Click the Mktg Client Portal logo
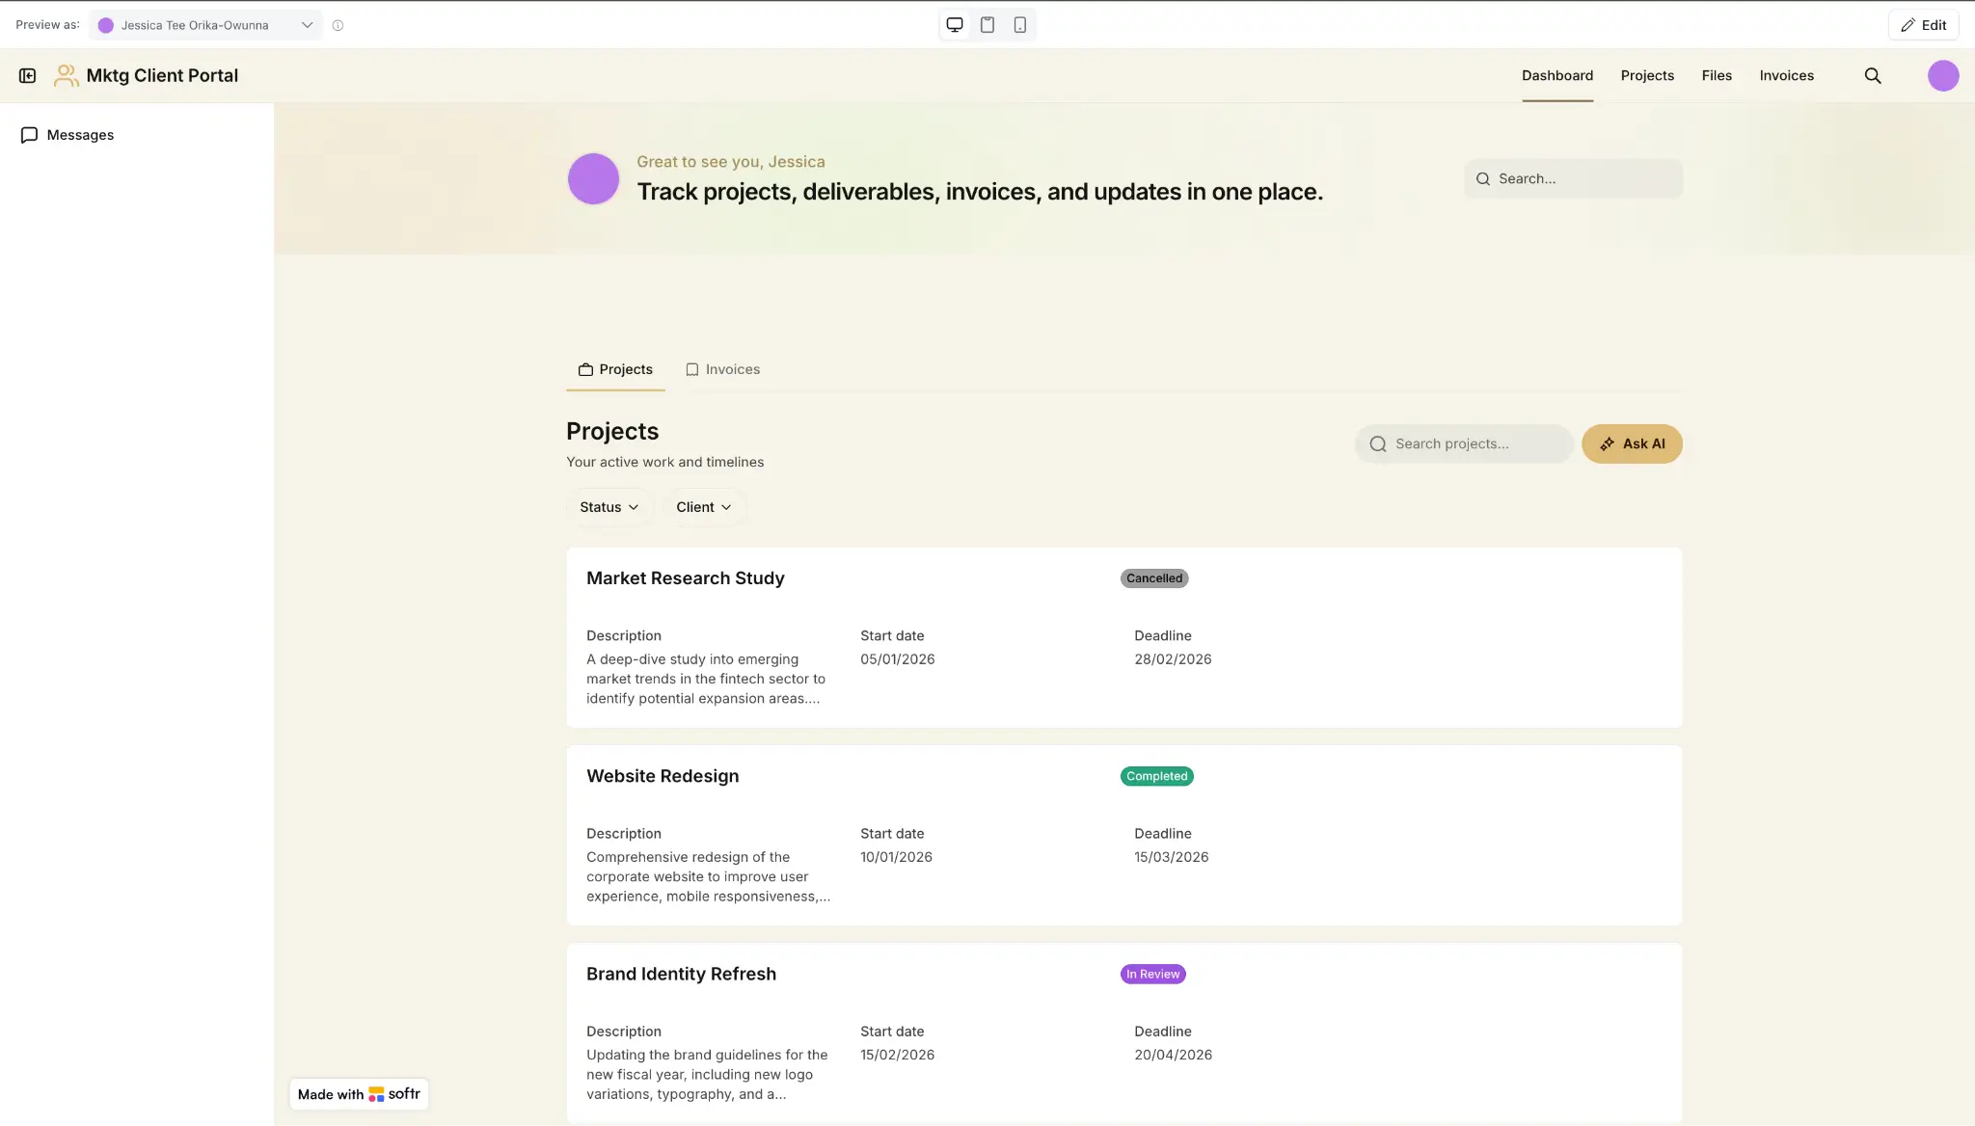The height and width of the screenshot is (1126, 1975). click(x=147, y=75)
